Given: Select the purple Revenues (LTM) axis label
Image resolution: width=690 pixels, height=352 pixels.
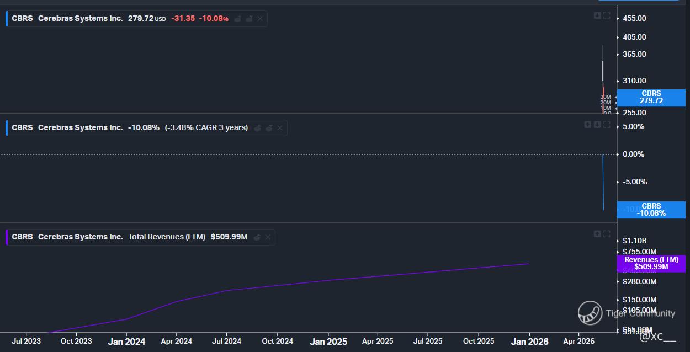Looking at the screenshot, I should click(x=651, y=263).
